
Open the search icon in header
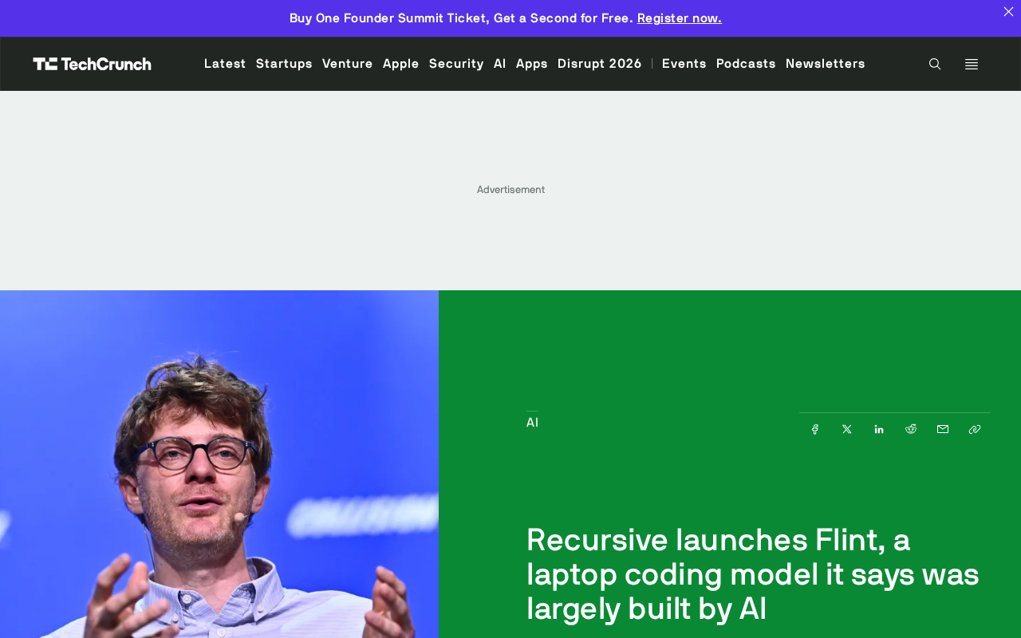pyautogui.click(x=935, y=64)
